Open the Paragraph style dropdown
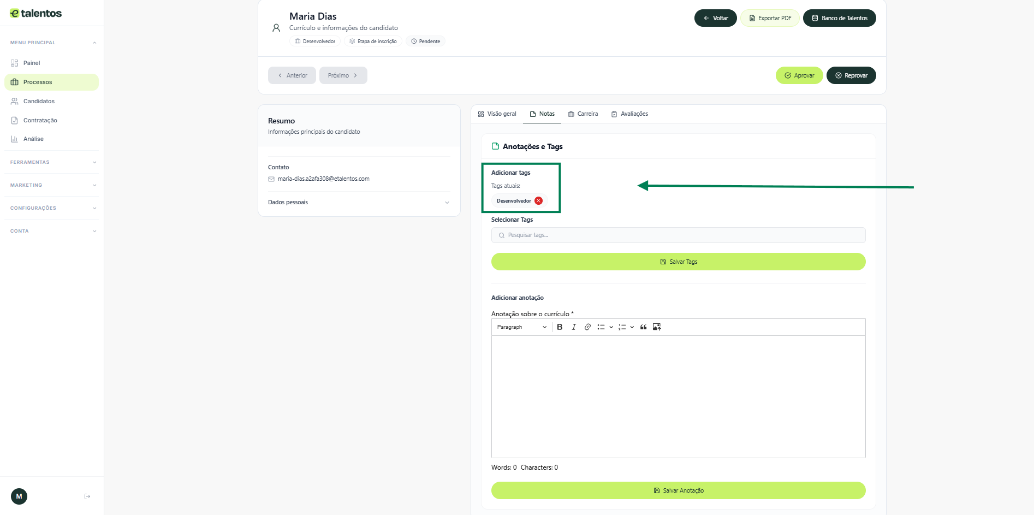This screenshot has width=1034, height=515. [521, 327]
